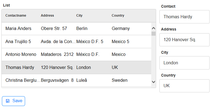Select the Antonio Moreno row
The image size is (212, 109).
76,55
